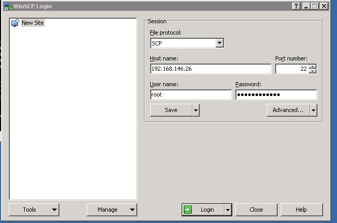Image resolution: width=337 pixels, height=223 pixels.
Task: Close window with title bar X
Action: point(324,6)
